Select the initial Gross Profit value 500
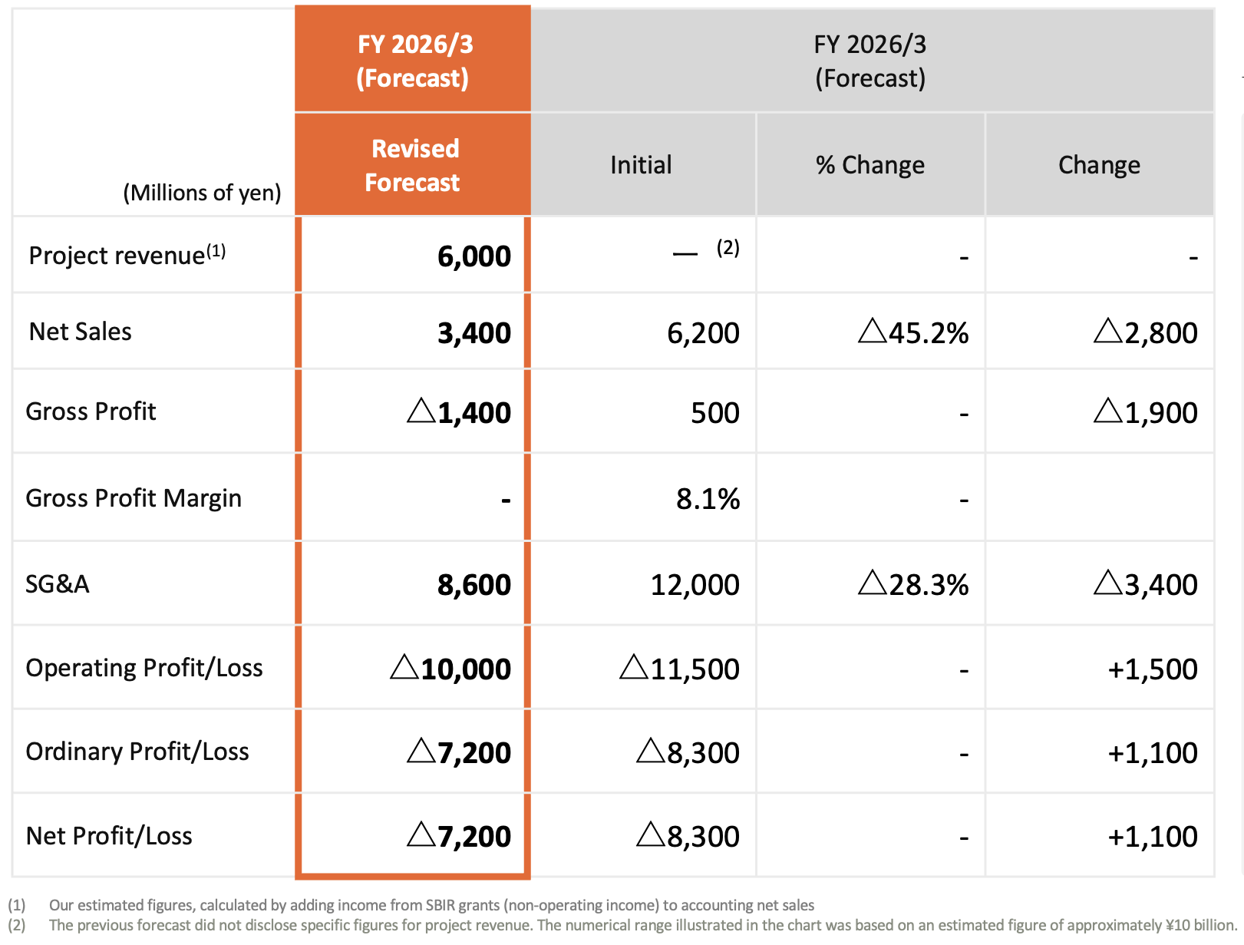This screenshot has height=945, width=1244. pyautogui.click(x=714, y=413)
